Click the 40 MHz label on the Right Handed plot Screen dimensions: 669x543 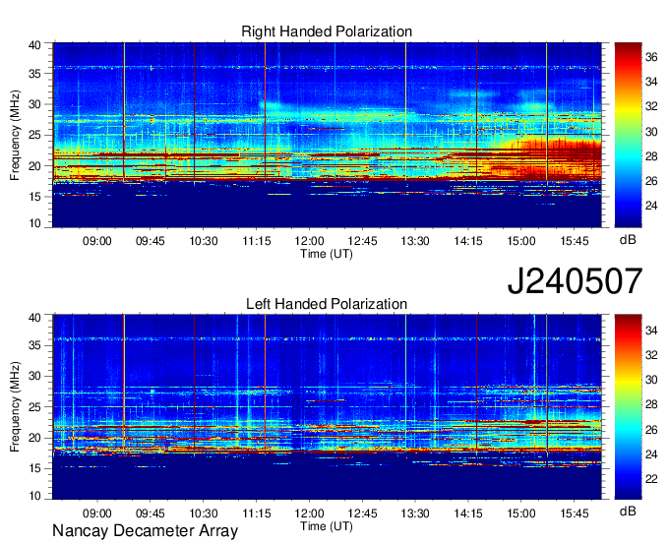pyautogui.click(x=34, y=45)
